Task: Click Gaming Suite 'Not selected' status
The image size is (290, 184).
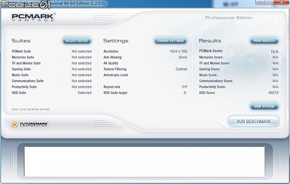Action: [x=81, y=69]
